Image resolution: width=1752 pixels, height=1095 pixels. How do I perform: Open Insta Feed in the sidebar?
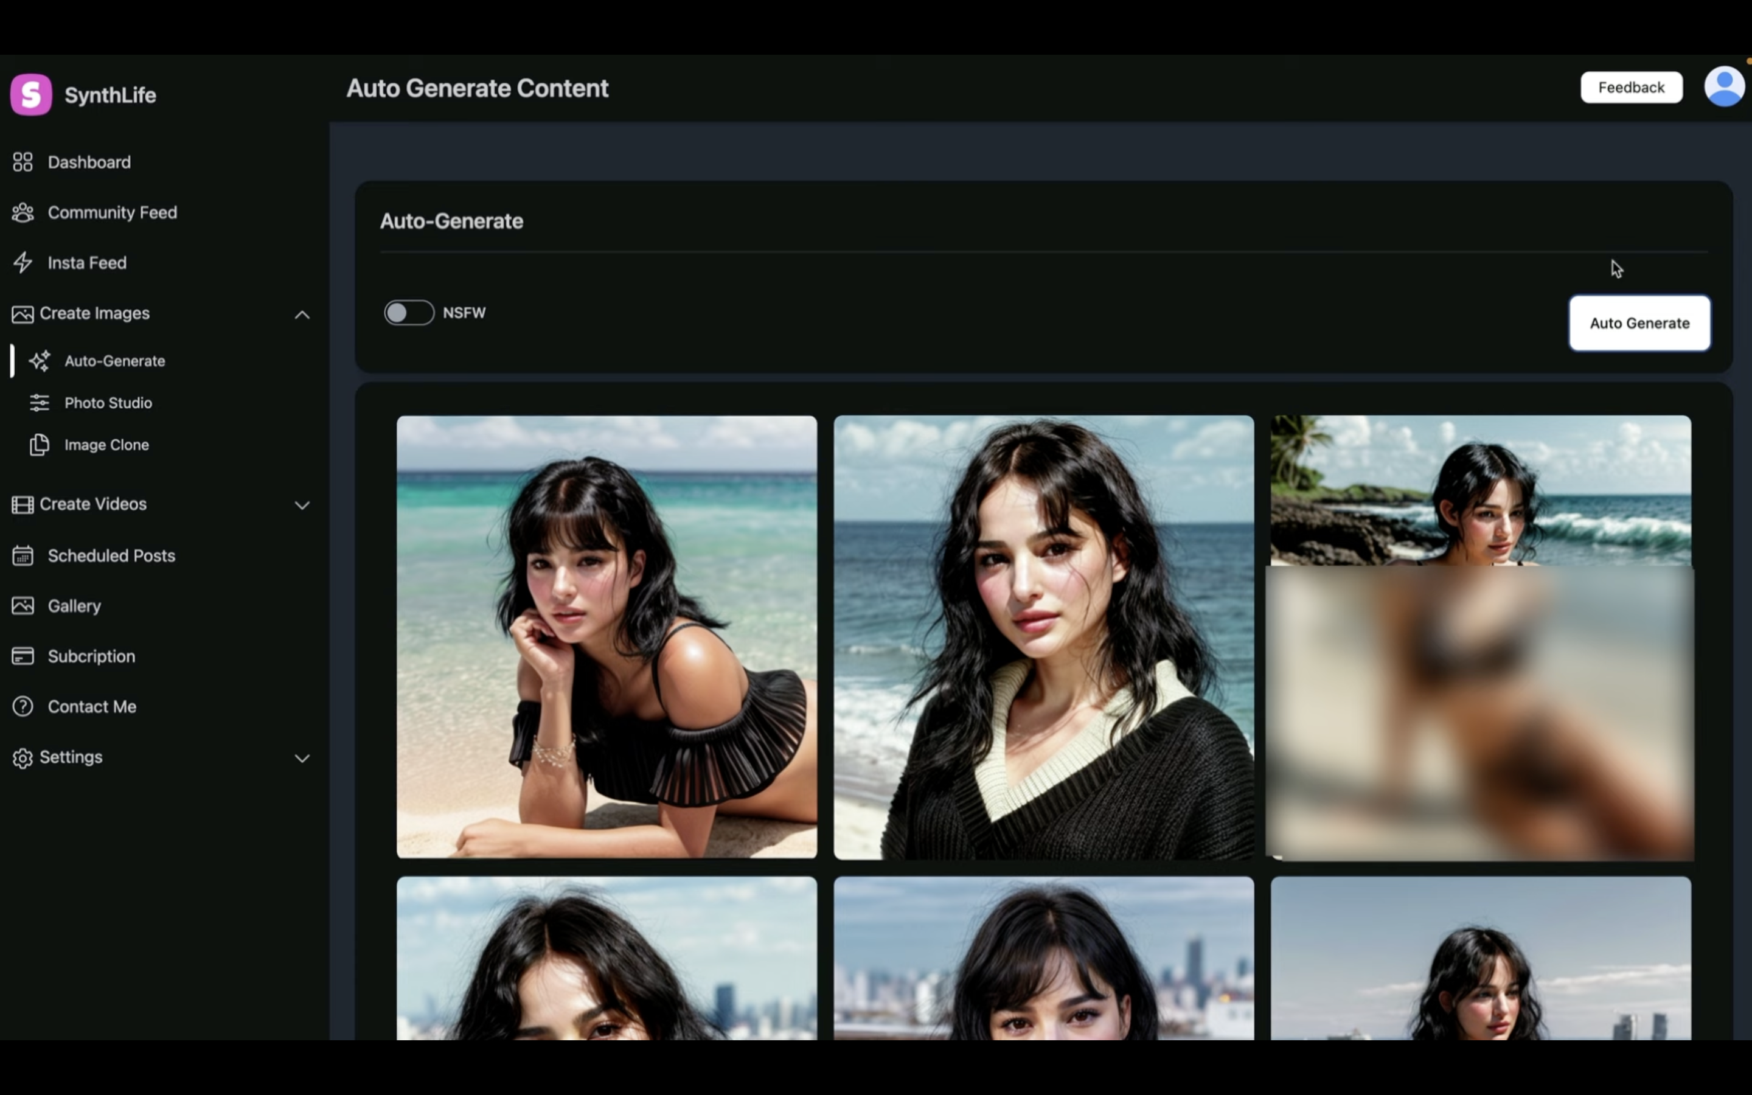[x=87, y=263]
